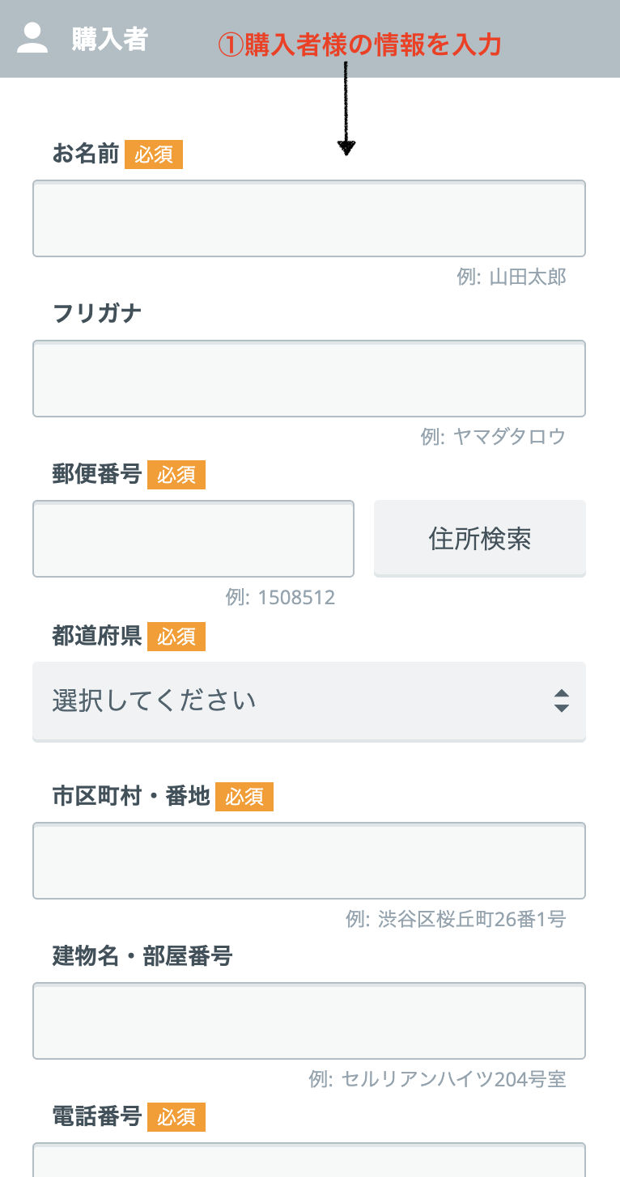The height and width of the screenshot is (1177, 620).
Task: Click the red ①購入者様の情報を入力 annotation text
Action: click(x=360, y=44)
